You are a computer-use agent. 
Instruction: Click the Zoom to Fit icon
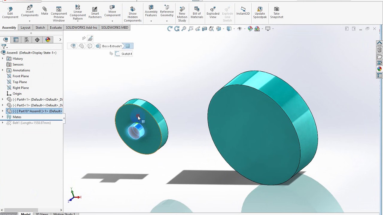pyautogui.click(x=184, y=29)
